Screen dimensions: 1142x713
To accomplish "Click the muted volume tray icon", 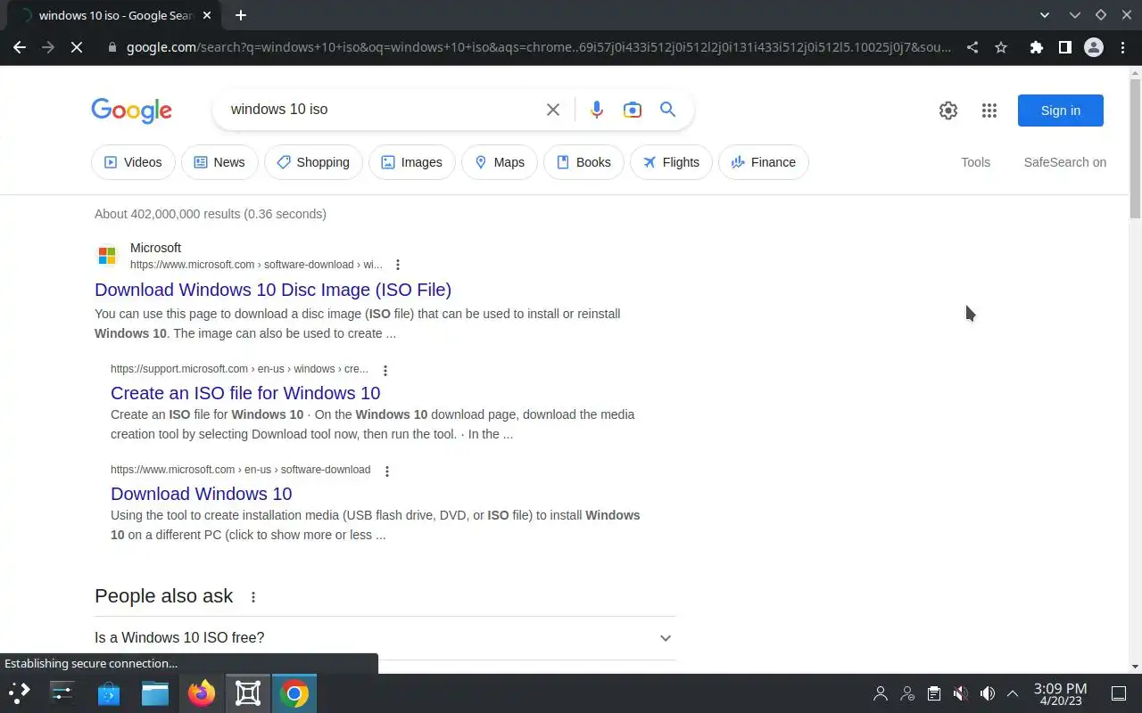I will [960, 693].
